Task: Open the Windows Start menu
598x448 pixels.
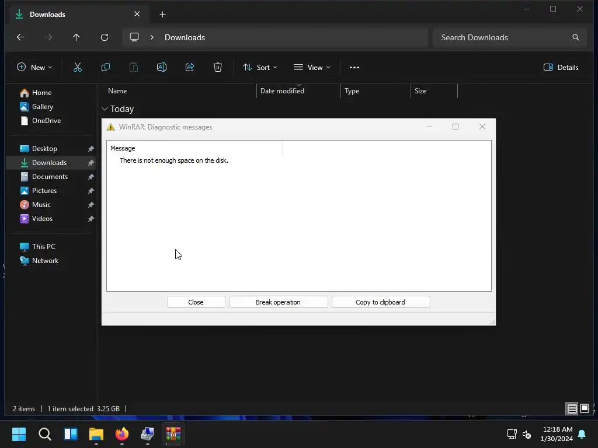Action: click(19, 434)
